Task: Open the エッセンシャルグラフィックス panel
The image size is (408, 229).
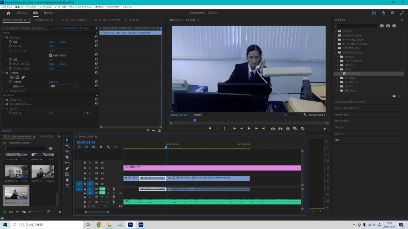Action: click(x=349, y=102)
